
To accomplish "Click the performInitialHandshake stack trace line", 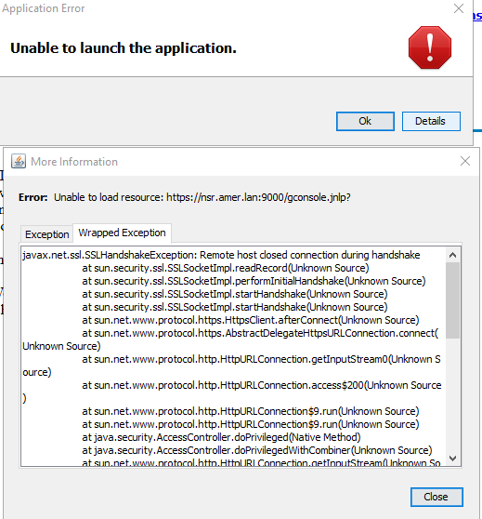I will pos(254,281).
